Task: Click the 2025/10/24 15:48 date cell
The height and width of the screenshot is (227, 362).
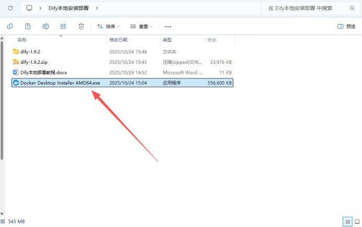Action: (128, 52)
